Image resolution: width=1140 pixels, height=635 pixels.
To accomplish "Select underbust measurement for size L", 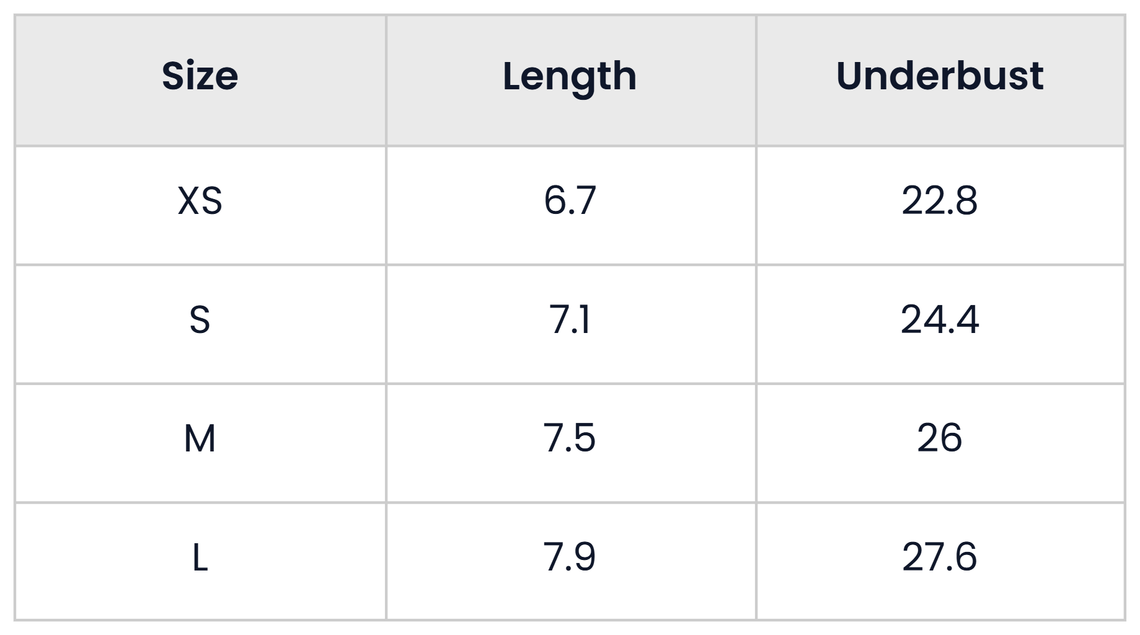I will (940, 557).
